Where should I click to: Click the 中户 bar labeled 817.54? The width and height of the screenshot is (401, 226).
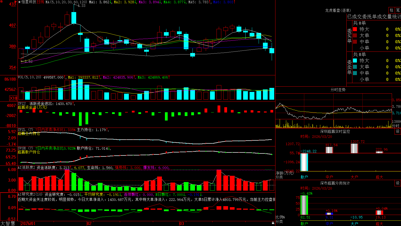[329, 150]
